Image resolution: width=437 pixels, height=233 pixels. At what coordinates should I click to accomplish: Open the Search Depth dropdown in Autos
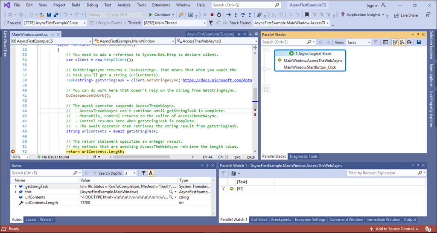130,173
